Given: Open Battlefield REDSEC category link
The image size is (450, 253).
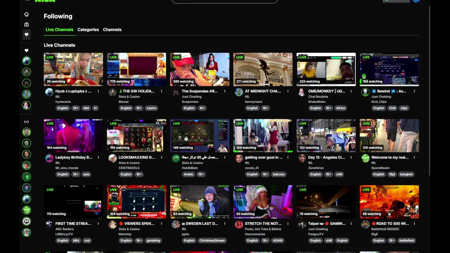Looking at the screenshot, I should tap(385, 229).
